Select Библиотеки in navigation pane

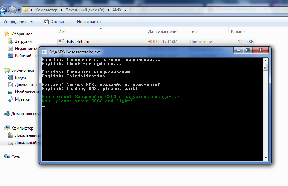23,70
